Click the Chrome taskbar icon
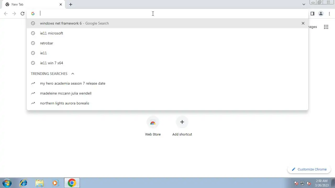The height and width of the screenshot is (188, 335). pos(72,183)
